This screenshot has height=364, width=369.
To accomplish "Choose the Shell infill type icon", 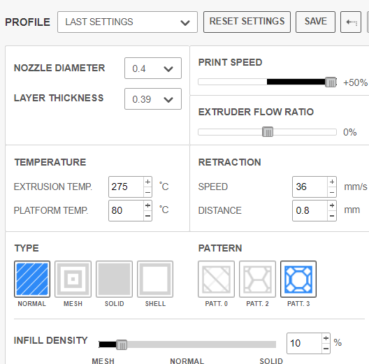I will (x=155, y=279).
